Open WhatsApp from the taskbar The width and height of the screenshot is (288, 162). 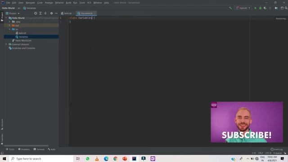88,158
